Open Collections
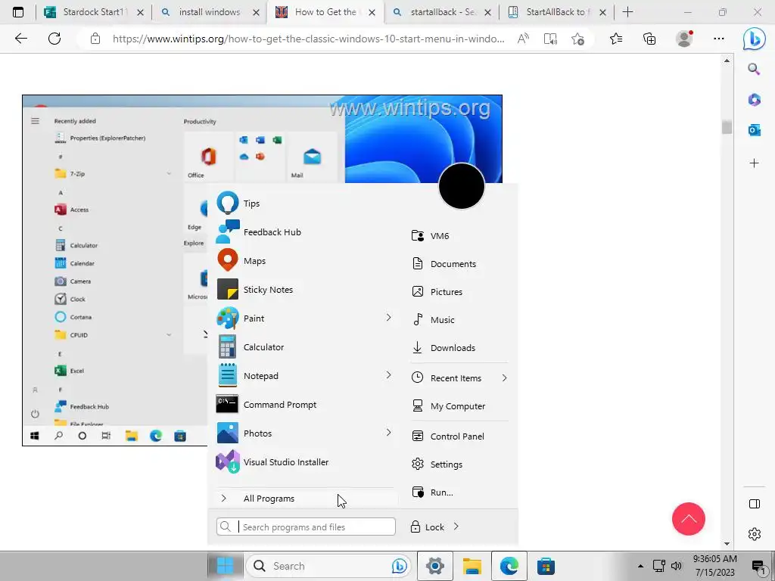Viewport: 775px width, 581px height. [x=649, y=39]
